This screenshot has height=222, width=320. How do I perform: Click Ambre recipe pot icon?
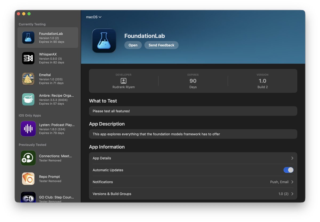coord(28,99)
